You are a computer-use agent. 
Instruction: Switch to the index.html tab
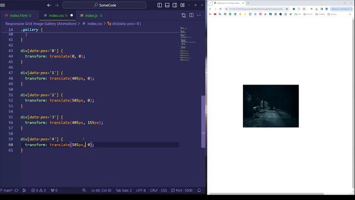pyautogui.click(x=18, y=16)
